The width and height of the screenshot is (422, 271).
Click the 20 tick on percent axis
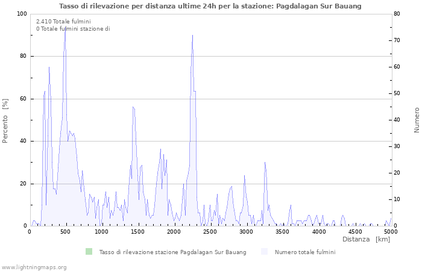[24, 184]
